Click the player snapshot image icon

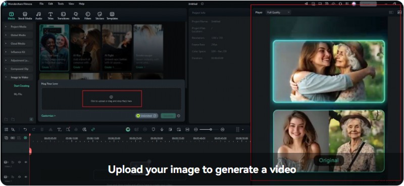(x=399, y=12)
